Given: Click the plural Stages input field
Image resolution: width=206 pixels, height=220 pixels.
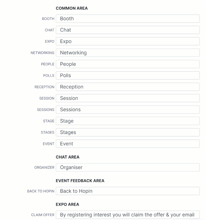Looking at the screenshot, I should pyautogui.click(x=127, y=132).
